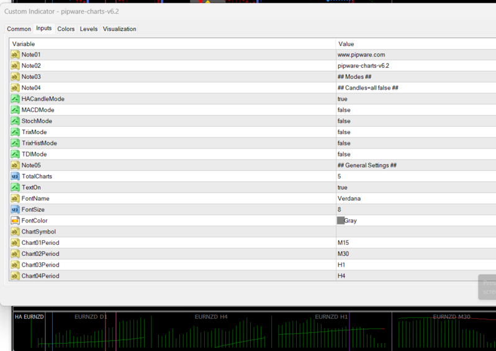Select the FontSize value 8

339,210
